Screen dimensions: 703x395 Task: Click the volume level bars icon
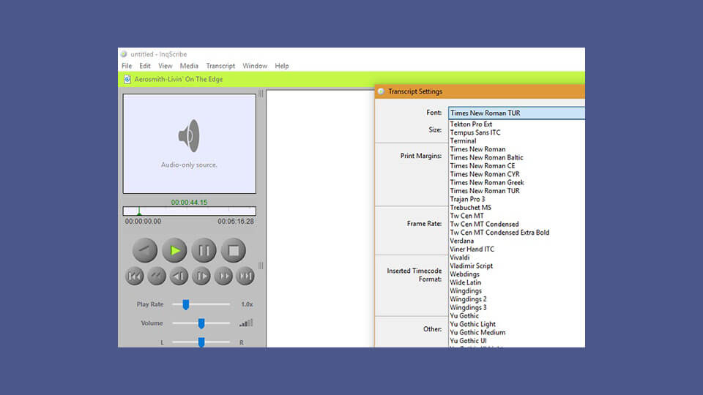246,323
